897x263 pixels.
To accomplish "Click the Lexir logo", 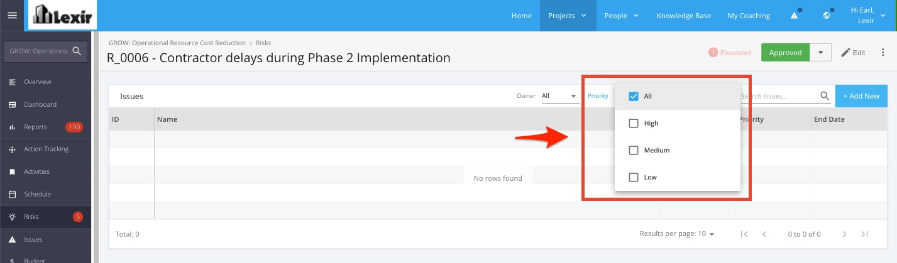I will (x=63, y=16).
